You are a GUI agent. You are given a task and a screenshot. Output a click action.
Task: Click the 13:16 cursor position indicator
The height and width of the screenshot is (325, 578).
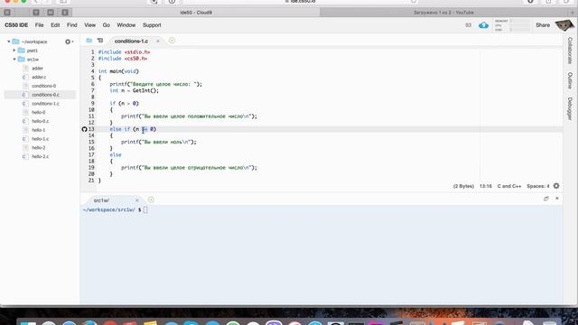tap(486, 186)
